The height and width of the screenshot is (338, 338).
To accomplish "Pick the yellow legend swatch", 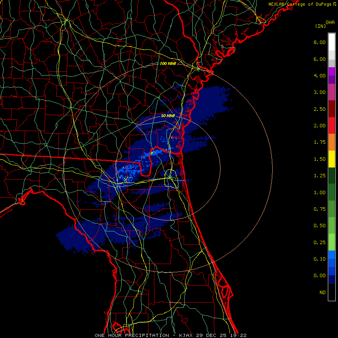I will tap(332, 159).
